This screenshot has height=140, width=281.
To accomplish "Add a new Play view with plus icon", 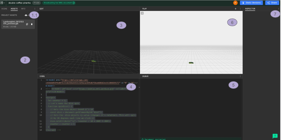I will coord(235,9).
